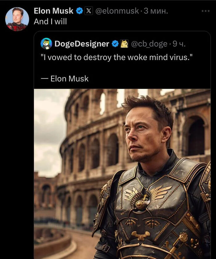Click the Doge coin affiliate badge

point(124,44)
